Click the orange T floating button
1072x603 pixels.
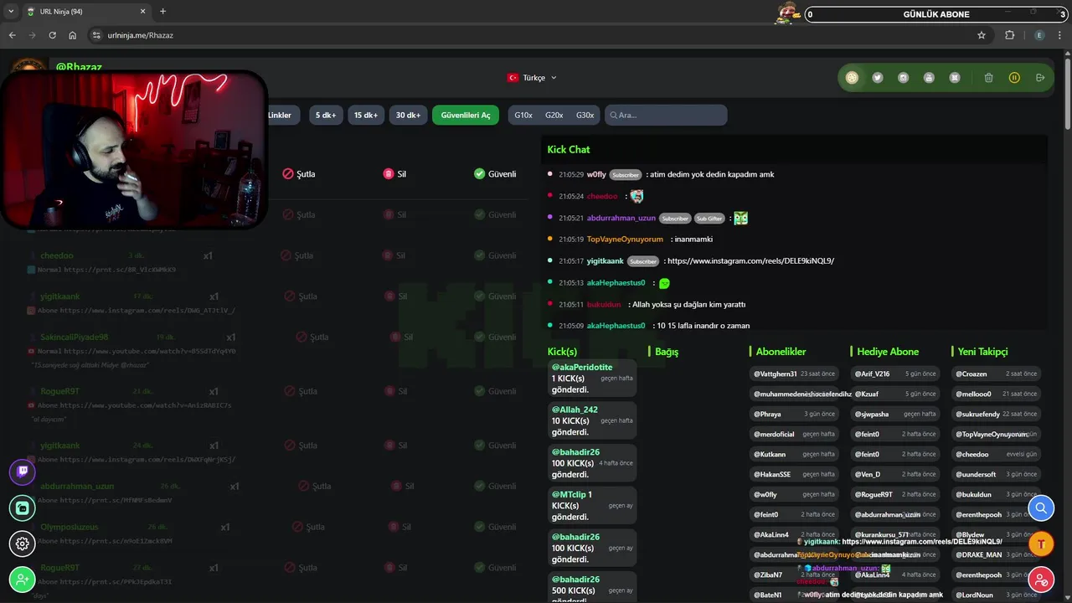click(1041, 544)
